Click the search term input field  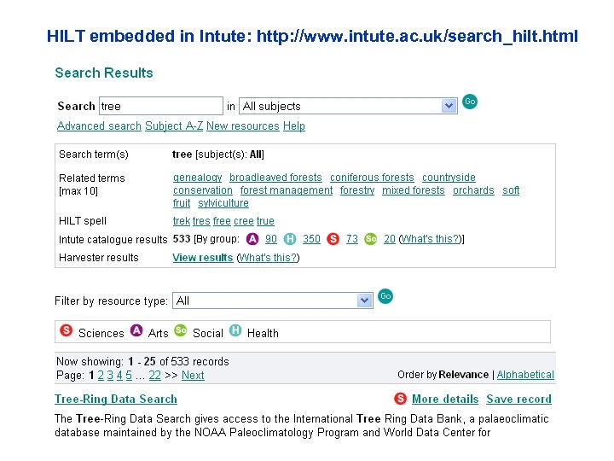pos(160,106)
